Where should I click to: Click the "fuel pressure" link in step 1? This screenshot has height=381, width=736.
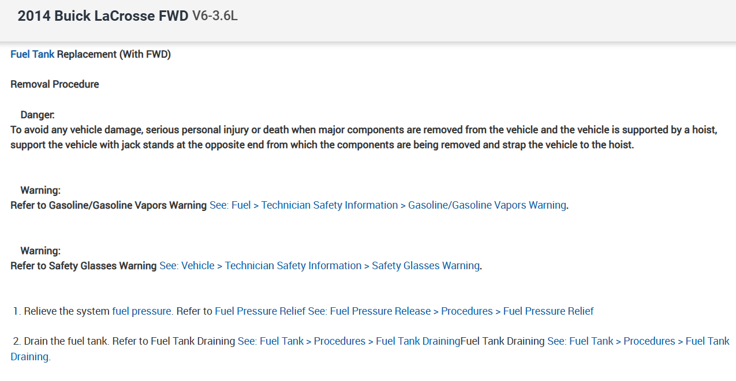[141, 311]
